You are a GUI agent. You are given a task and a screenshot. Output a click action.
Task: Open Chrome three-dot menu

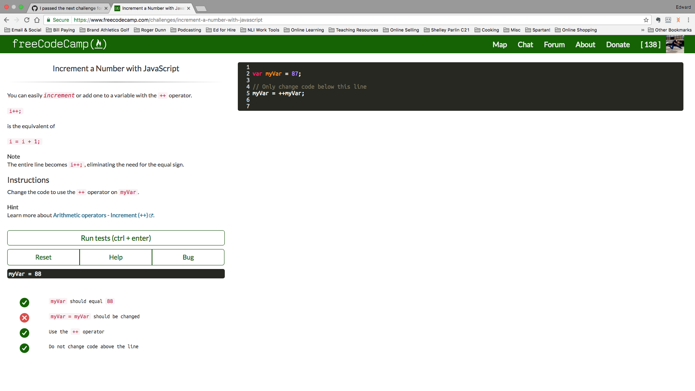coord(688,20)
